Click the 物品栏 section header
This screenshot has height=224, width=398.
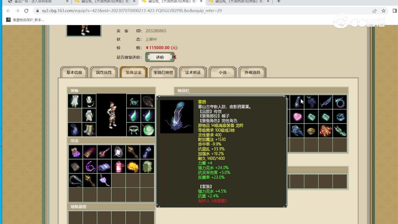pyautogui.click(x=261, y=91)
